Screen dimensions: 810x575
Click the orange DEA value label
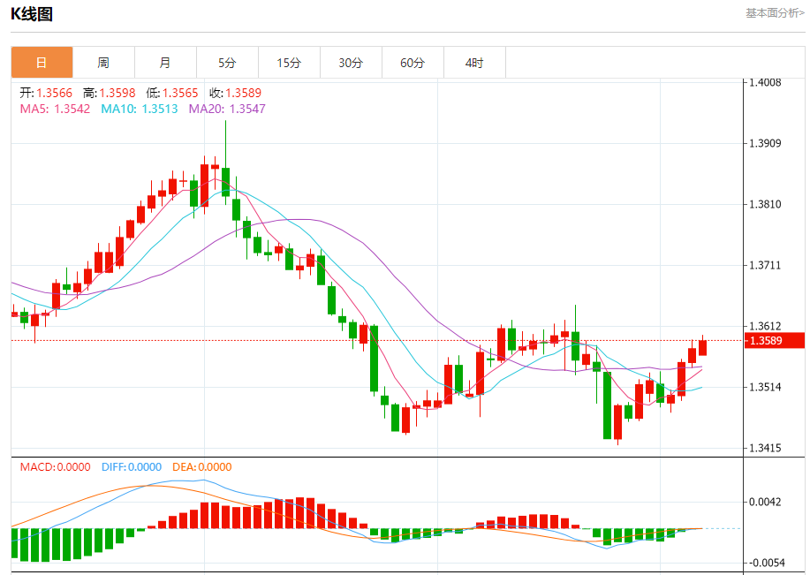pyautogui.click(x=201, y=467)
